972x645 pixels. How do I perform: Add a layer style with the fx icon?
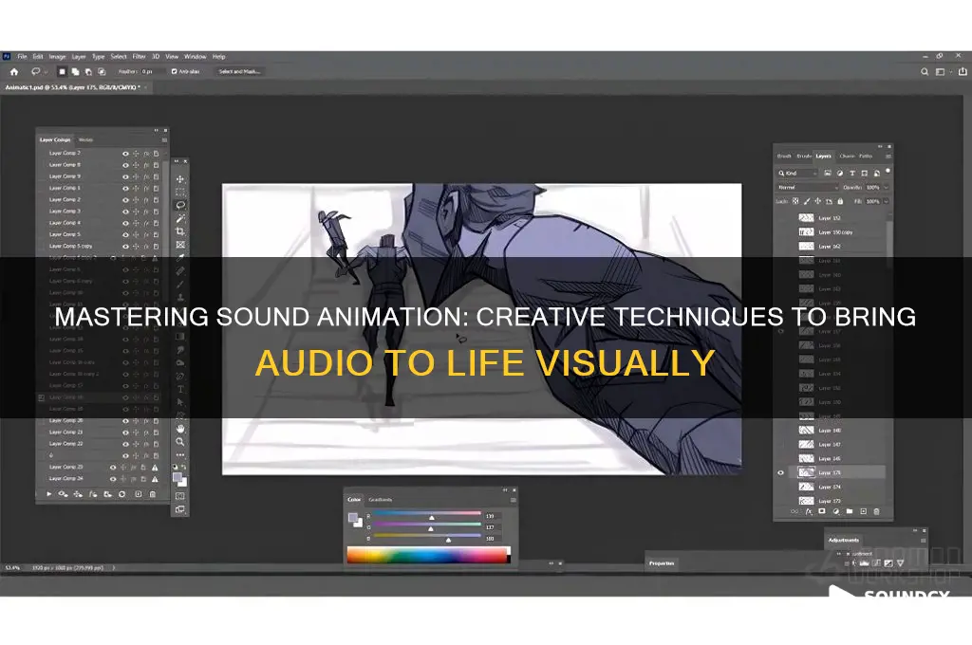click(809, 512)
